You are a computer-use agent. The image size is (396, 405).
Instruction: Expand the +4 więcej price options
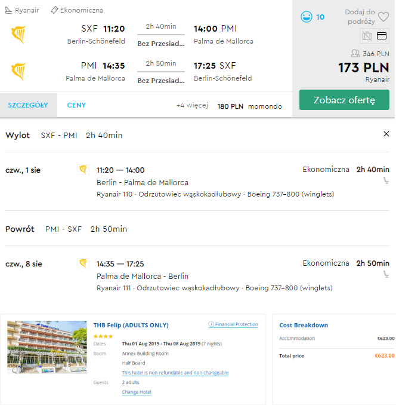click(x=191, y=106)
